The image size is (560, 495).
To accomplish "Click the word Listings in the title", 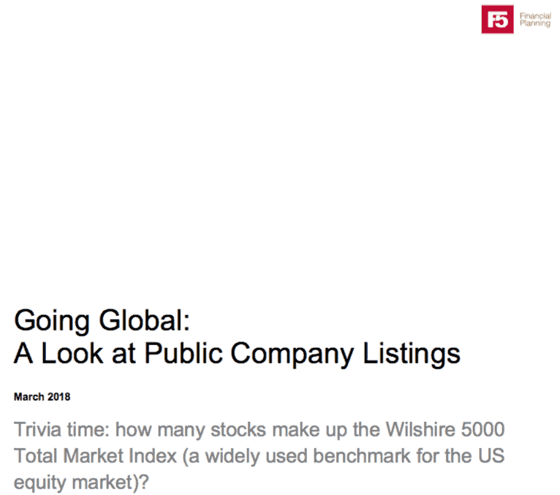I will click(x=412, y=354).
